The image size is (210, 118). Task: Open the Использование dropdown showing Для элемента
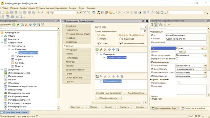(205, 66)
